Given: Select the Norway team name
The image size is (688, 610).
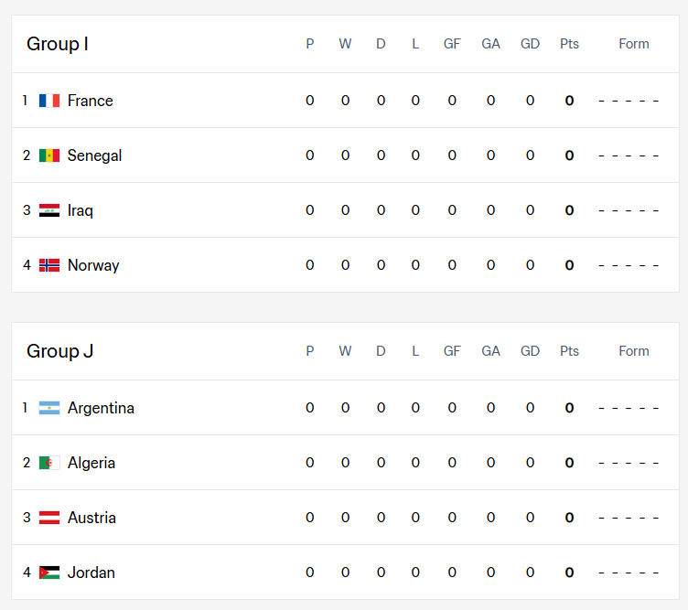Looking at the screenshot, I should (93, 265).
